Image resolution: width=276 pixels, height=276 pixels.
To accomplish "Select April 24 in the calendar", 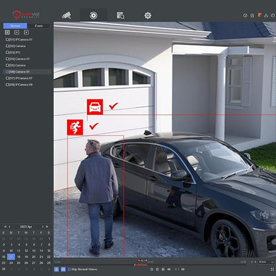I will coord(11,263).
